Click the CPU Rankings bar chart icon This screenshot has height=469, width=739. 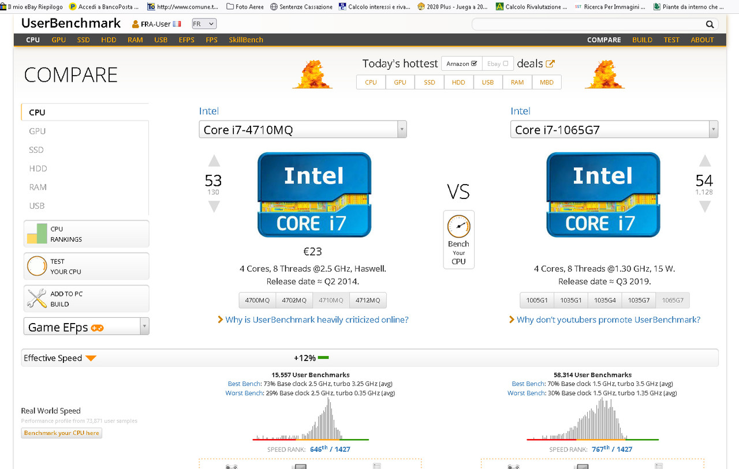[36, 234]
